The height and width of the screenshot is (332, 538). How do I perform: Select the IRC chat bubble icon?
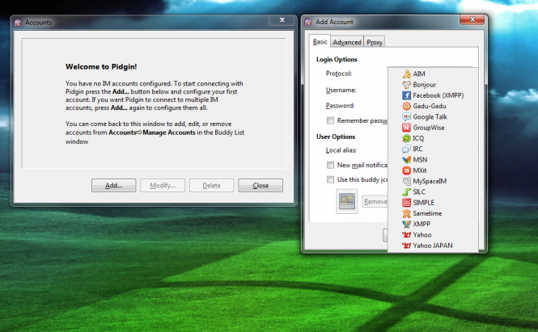pos(407,149)
